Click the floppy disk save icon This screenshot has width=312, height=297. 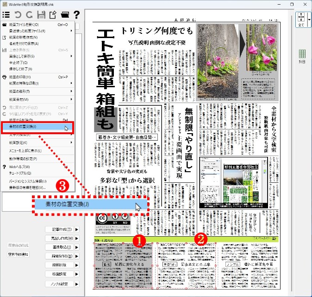pyautogui.click(x=41, y=15)
